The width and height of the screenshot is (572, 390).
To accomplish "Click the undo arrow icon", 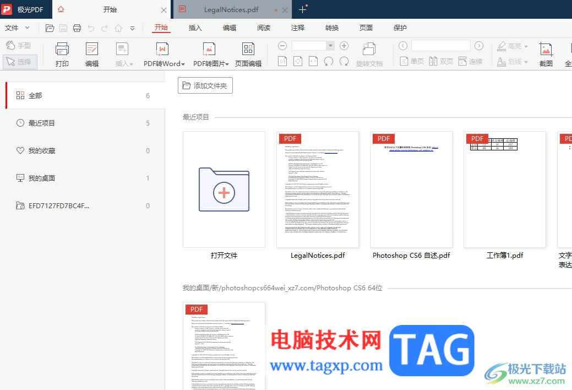I will click(x=91, y=28).
